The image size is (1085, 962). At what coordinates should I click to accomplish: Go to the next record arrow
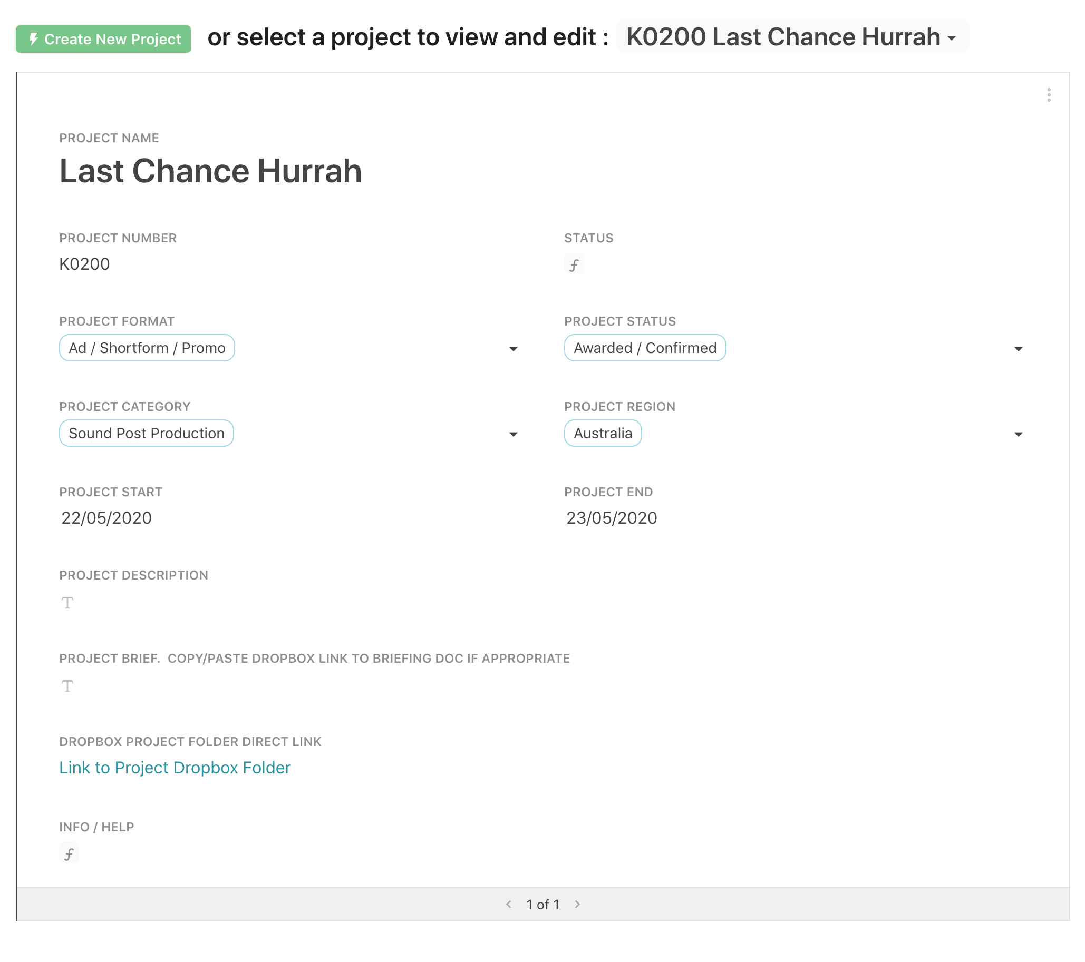(x=577, y=904)
